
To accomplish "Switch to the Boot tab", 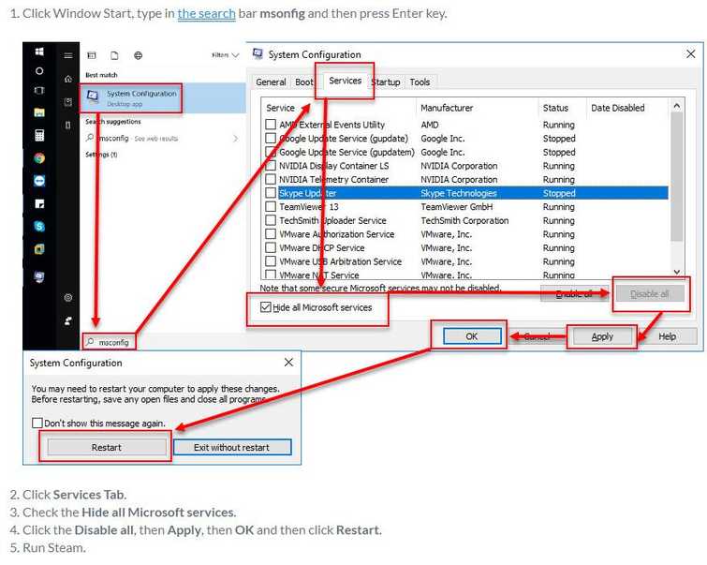I will [x=303, y=82].
